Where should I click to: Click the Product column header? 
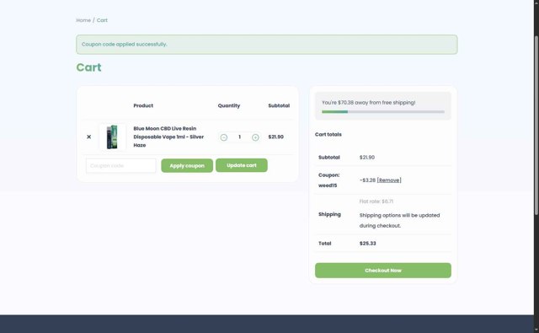143,105
